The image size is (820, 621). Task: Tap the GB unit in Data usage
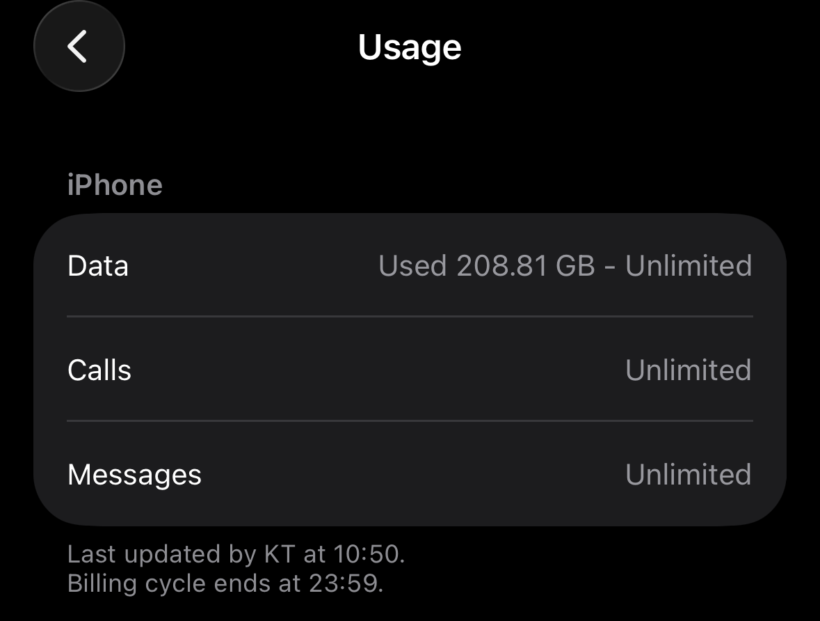point(575,266)
